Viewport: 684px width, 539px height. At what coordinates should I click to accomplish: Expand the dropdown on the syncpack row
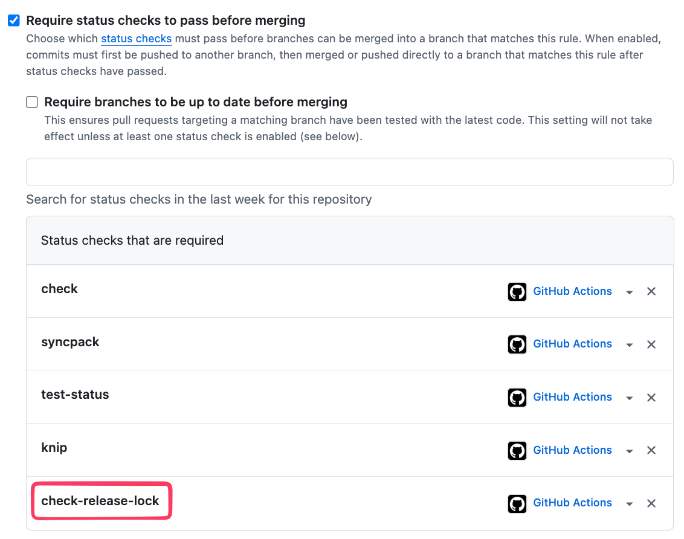pyautogui.click(x=629, y=344)
